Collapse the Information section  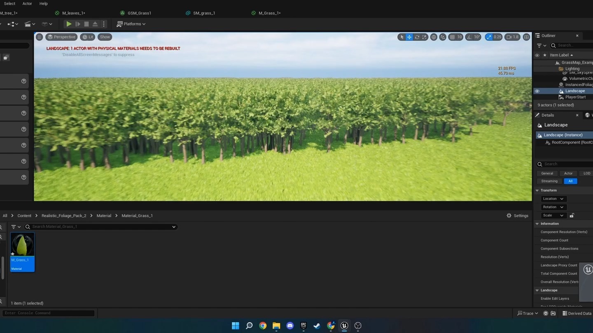pos(537,224)
